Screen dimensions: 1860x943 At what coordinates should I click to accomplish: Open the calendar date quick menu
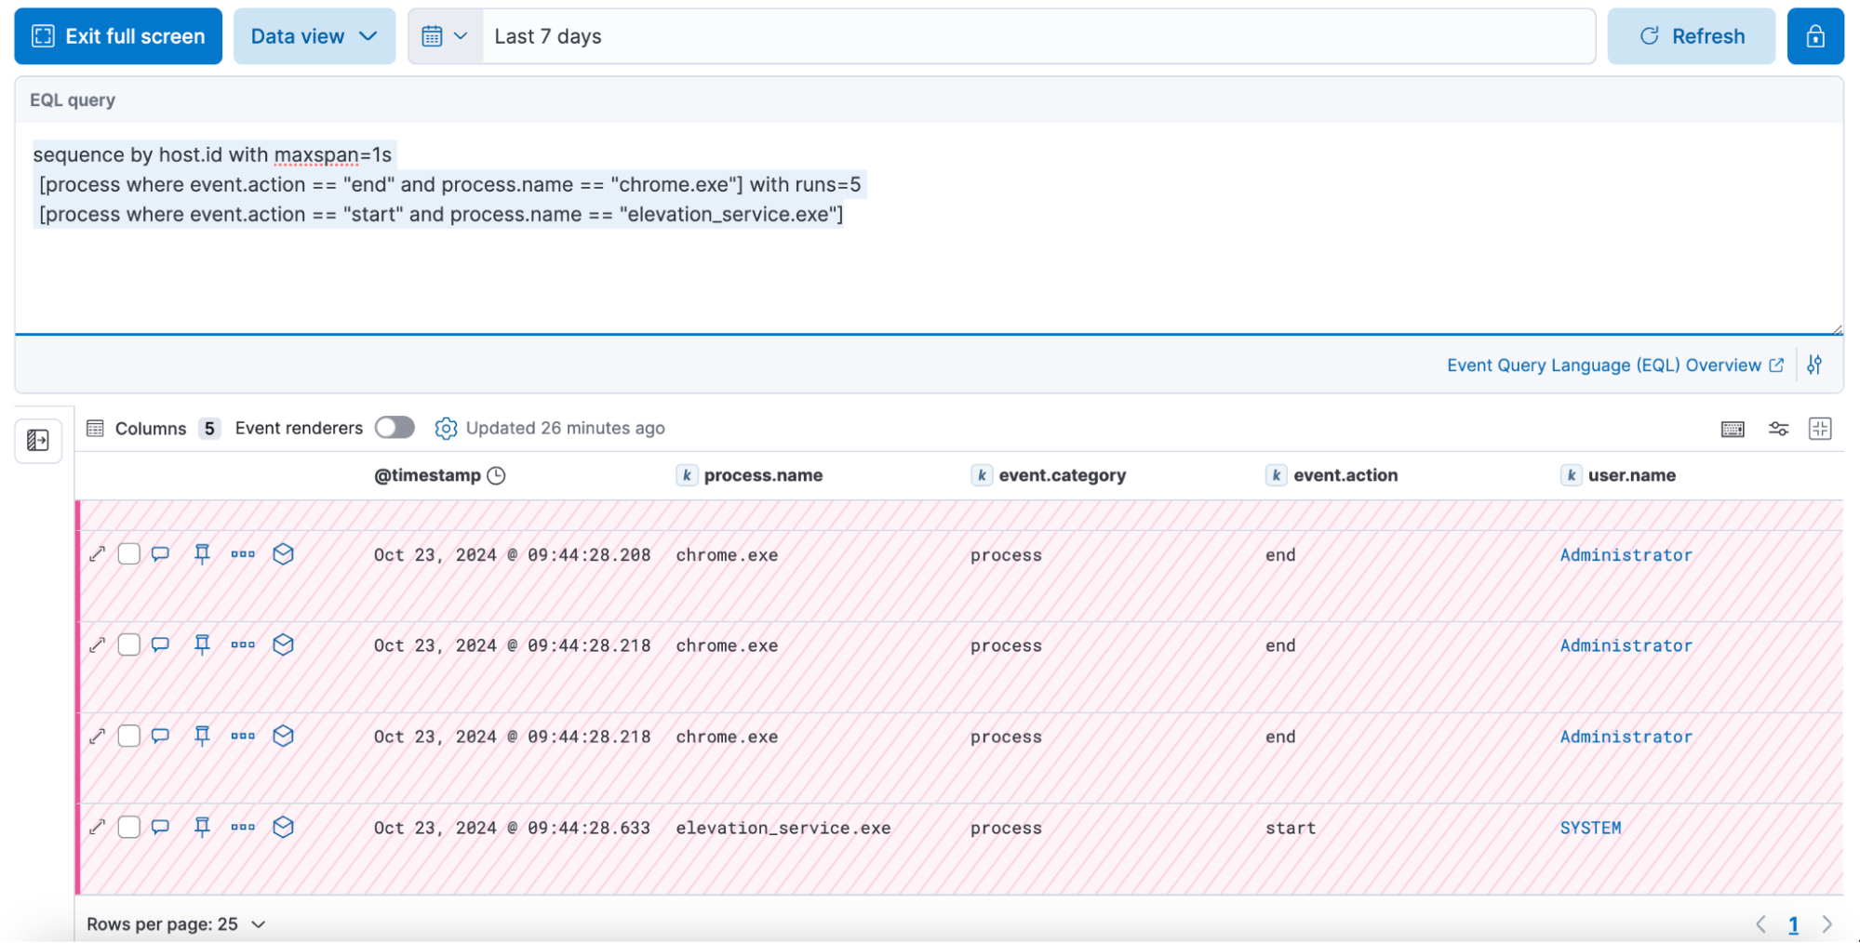click(445, 36)
